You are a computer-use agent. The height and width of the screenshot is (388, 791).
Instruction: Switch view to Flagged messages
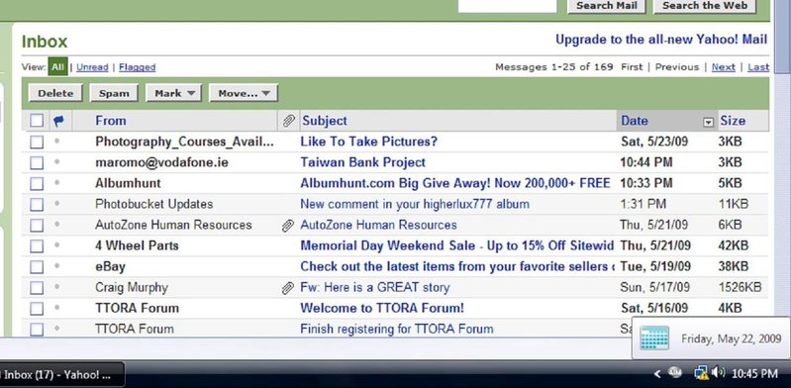coord(138,67)
